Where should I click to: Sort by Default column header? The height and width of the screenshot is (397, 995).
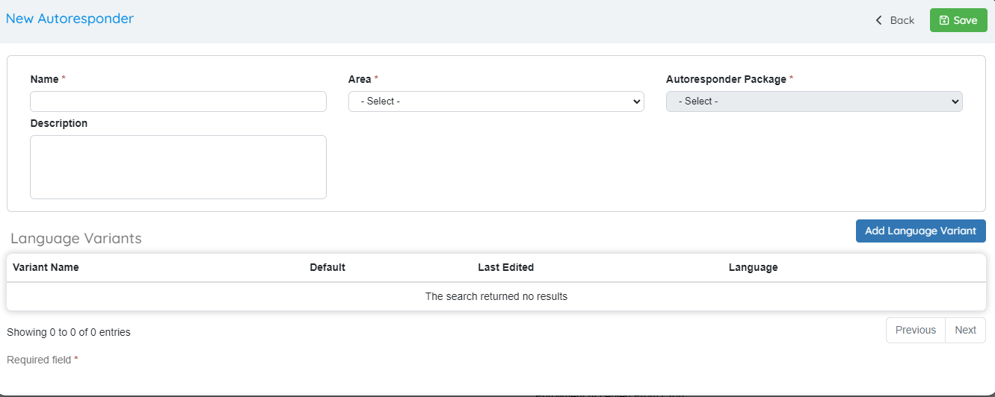[327, 267]
